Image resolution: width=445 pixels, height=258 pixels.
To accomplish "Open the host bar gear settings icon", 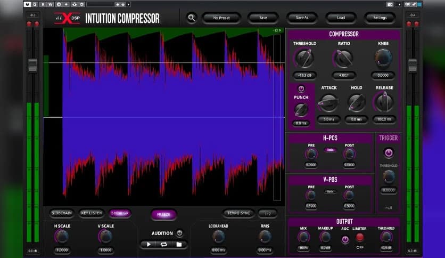I will pos(82,4).
